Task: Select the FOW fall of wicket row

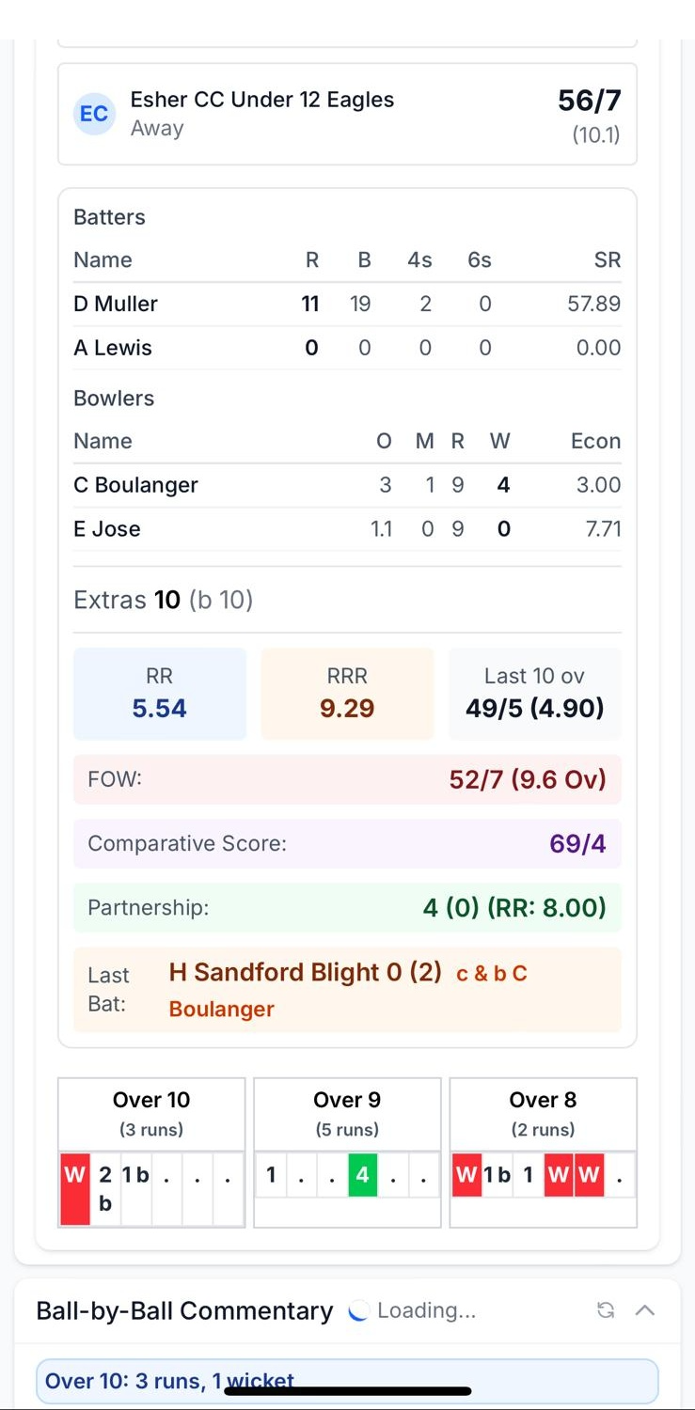Action: tap(347, 779)
